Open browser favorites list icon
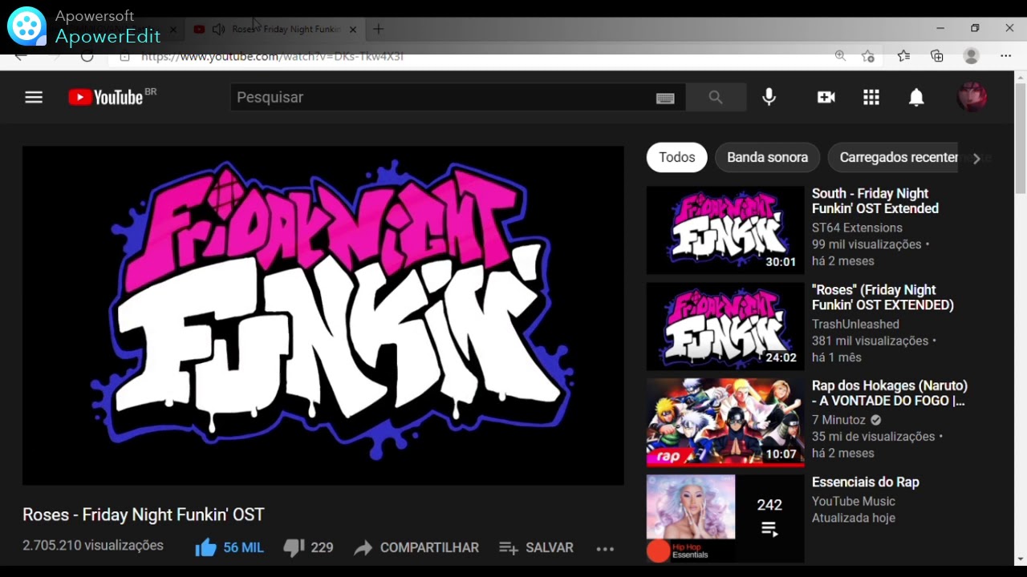Image resolution: width=1027 pixels, height=577 pixels. pyautogui.click(x=903, y=56)
